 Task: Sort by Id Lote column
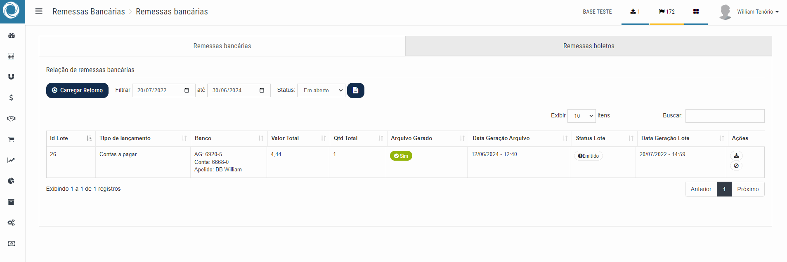pyautogui.click(x=71, y=138)
